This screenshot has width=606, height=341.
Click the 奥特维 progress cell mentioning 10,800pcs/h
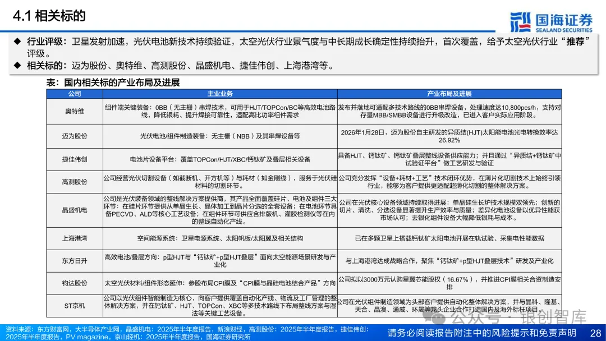pyautogui.click(x=449, y=111)
